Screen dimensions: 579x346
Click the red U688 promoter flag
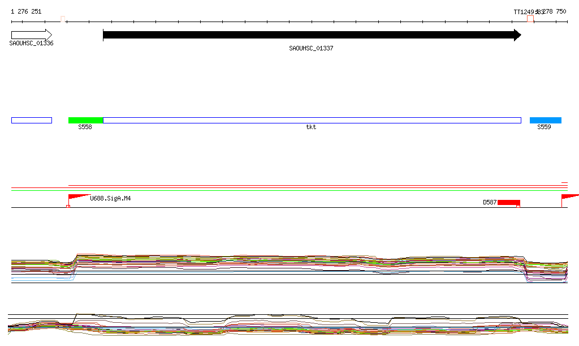coord(76,198)
